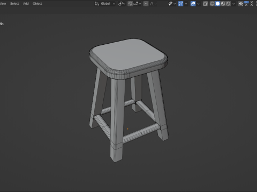The width and height of the screenshot is (257, 192).
Task: Toggle viewport overlays
Action: tap(193, 4)
